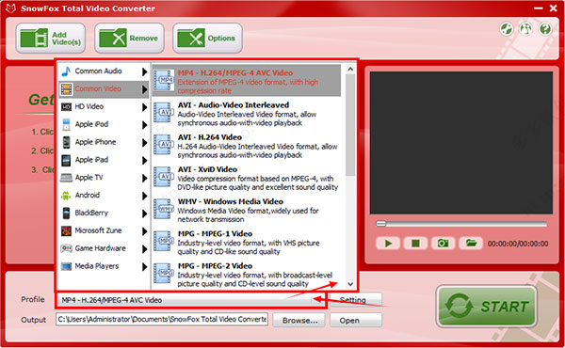Click the WMV Windows Media Video icon
This screenshot has height=348, width=565.
click(164, 209)
